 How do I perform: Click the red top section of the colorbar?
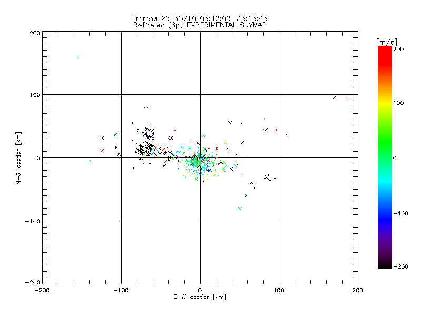[385, 55]
